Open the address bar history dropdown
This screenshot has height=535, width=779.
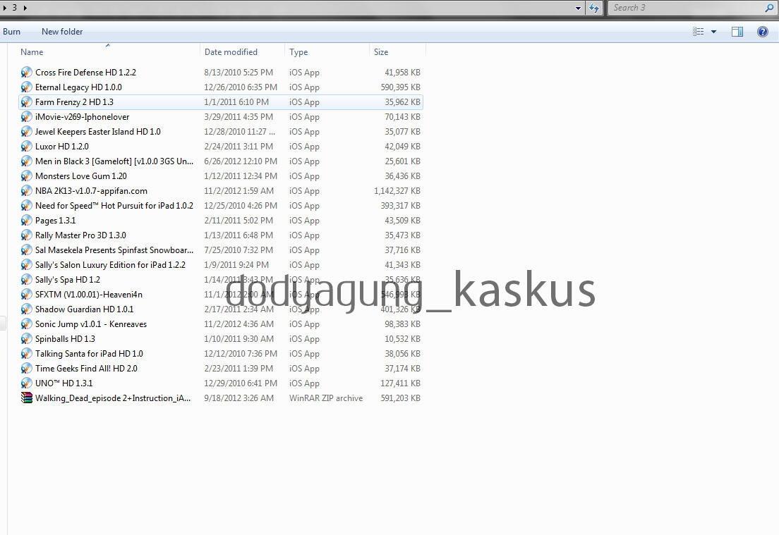tap(578, 8)
